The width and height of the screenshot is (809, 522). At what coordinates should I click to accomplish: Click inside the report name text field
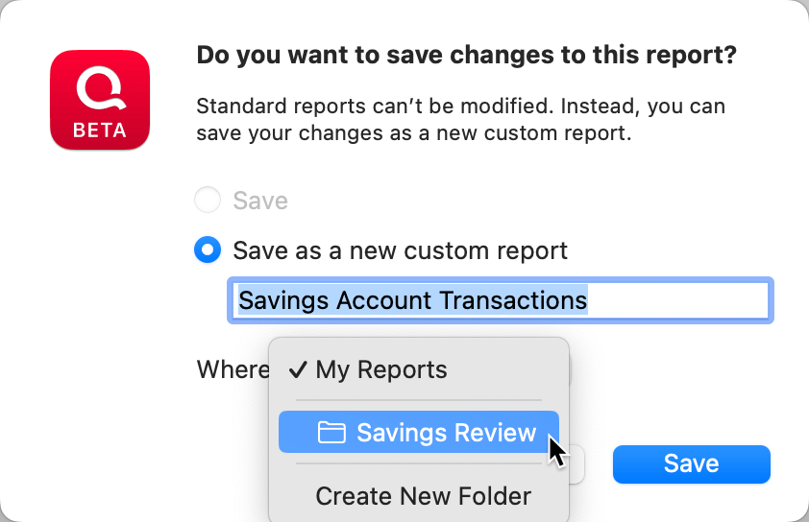[x=500, y=300]
